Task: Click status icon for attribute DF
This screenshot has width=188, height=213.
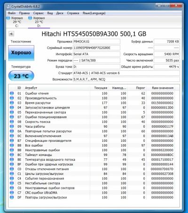Action: tap(12, 197)
